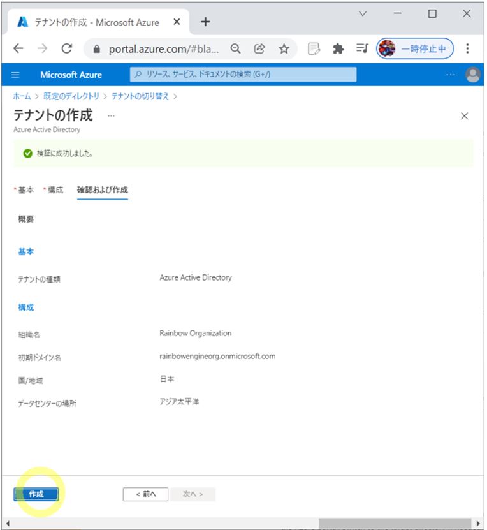Open the 既定のディレクトリ breadcrumb link
The image size is (487, 530).
[71, 96]
